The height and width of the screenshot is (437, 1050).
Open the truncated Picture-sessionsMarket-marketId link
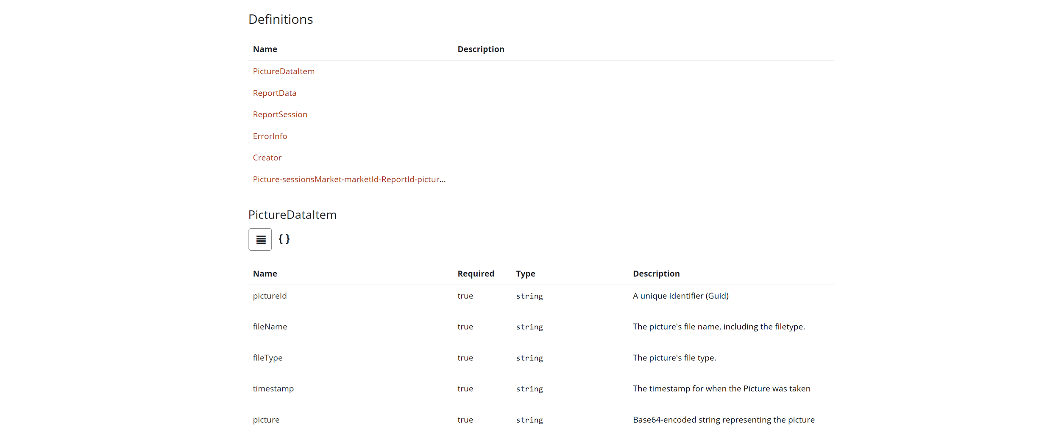click(349, 179)
